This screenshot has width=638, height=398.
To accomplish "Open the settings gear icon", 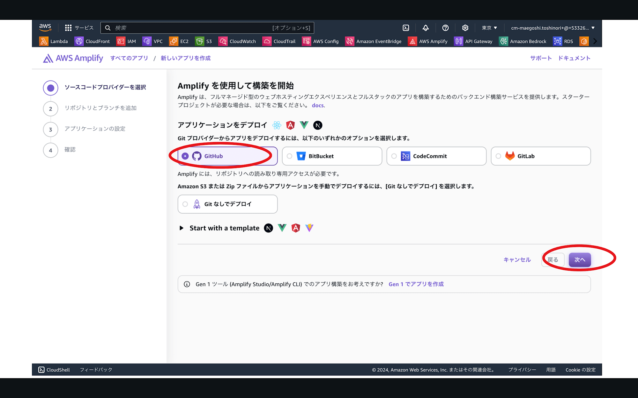I will coord(465,28).
